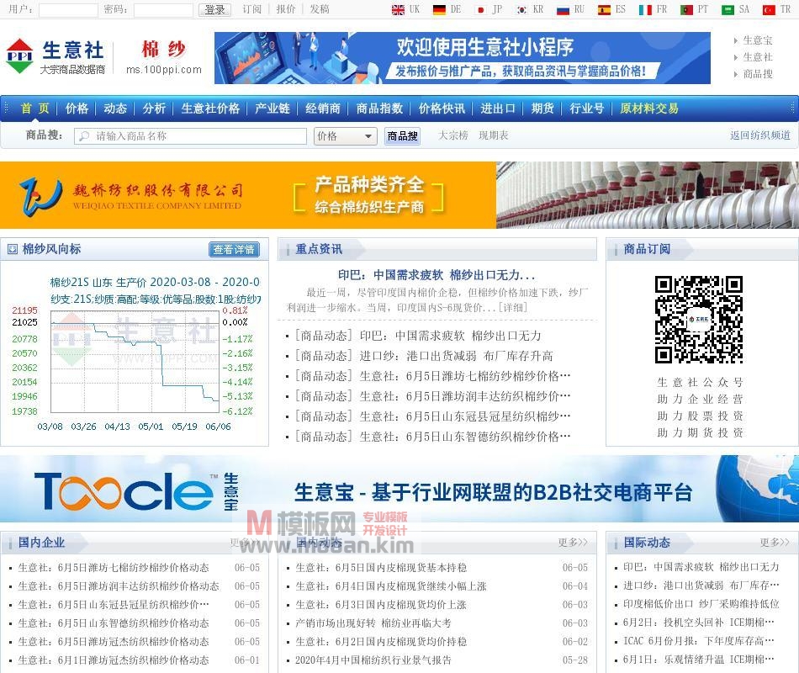Open the 生意社小程序 welcome banner
799x673 pixels.
463,58
